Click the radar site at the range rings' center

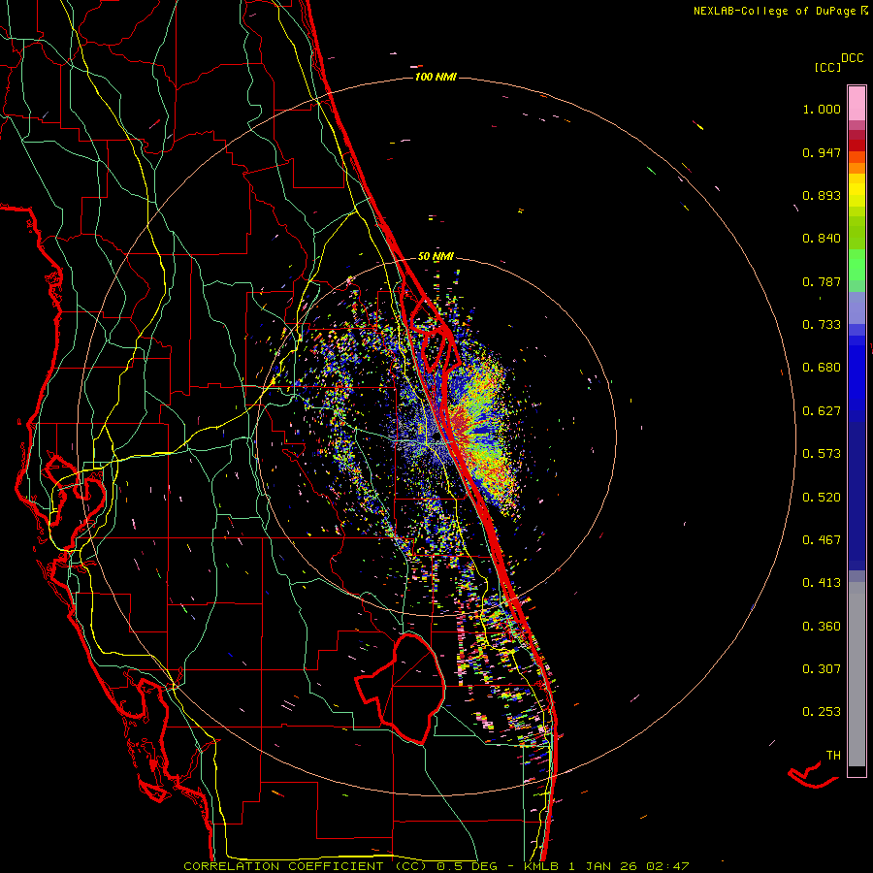click(x=436, y=438)
